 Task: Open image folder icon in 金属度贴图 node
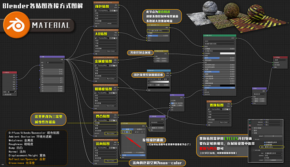115,65
